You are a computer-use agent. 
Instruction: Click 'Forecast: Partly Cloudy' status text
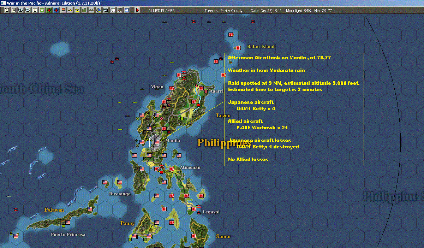[x=224, y=11]
